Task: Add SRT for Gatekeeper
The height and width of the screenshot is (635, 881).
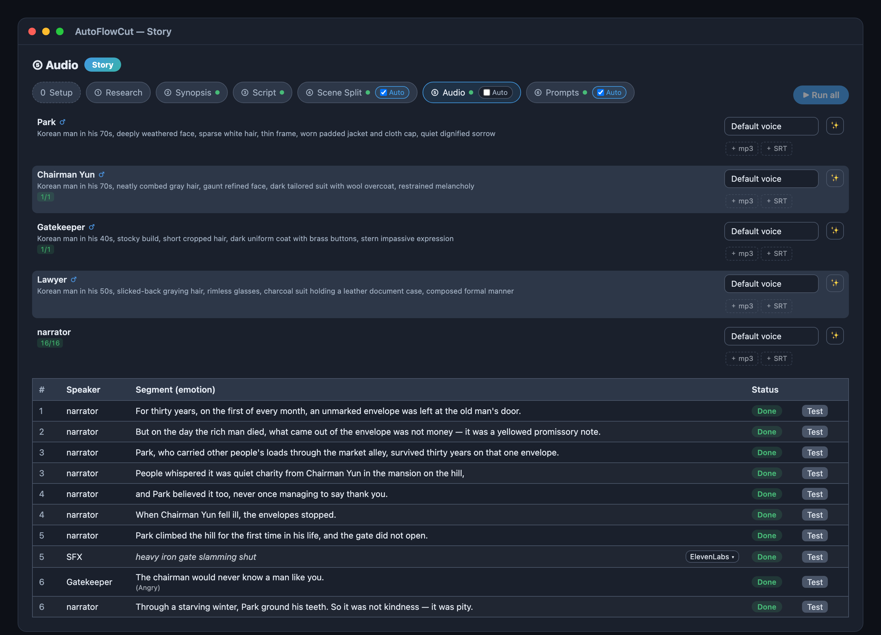Action: [x=776, y=253]
